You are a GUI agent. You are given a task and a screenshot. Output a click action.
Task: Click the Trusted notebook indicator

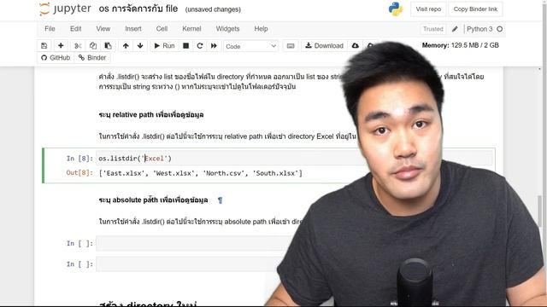[433, 29]
